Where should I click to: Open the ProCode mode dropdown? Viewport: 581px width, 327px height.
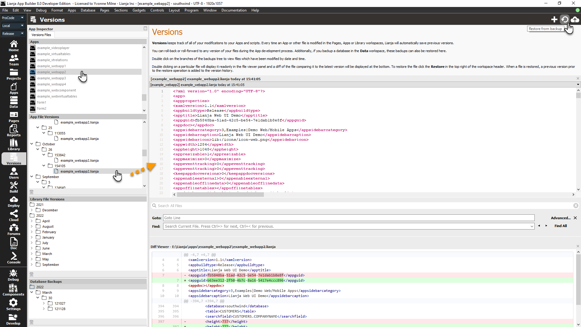(x=13, y=18)
